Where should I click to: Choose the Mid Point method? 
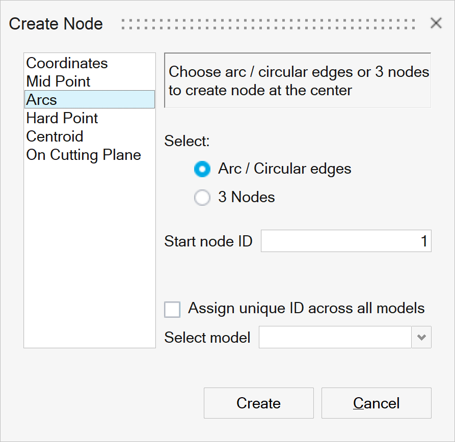[58, 81]
